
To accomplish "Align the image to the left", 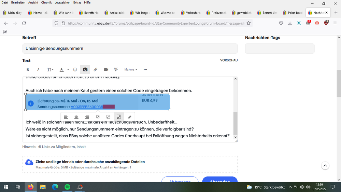I will tap(66, 117).
